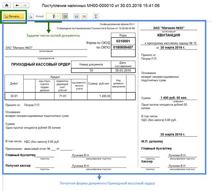Select bold 'ЗАО "Магазин №23"' in the receipt
212x191 pixels.
[169, 28]
